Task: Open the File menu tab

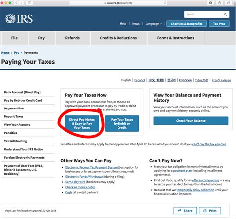Action: 14,38
